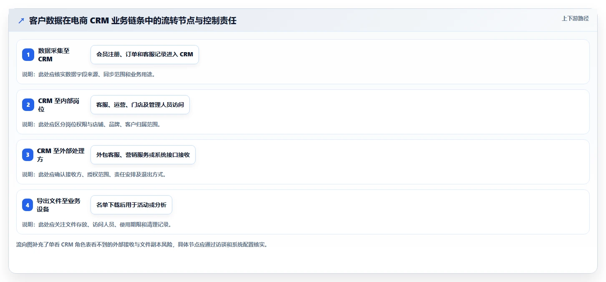The image size is (606, 282).
Task: Open the 客服、运营、门店及管理人员访问 chip
Action: (x=140, y=105)
